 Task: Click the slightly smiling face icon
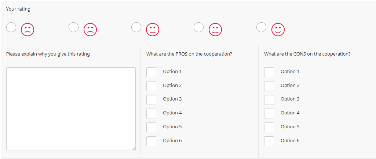pyautogui.click(x=215, y=30)
